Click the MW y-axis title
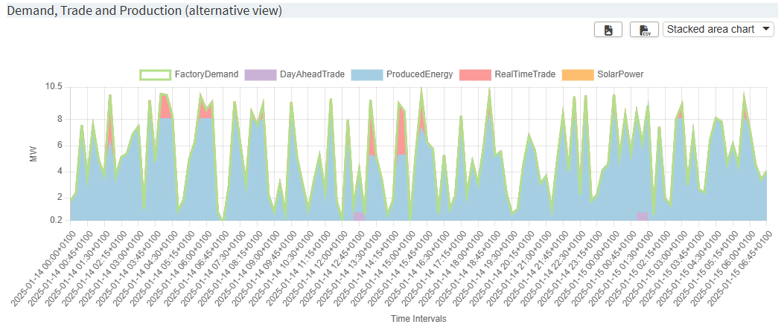 click(33, 154)
